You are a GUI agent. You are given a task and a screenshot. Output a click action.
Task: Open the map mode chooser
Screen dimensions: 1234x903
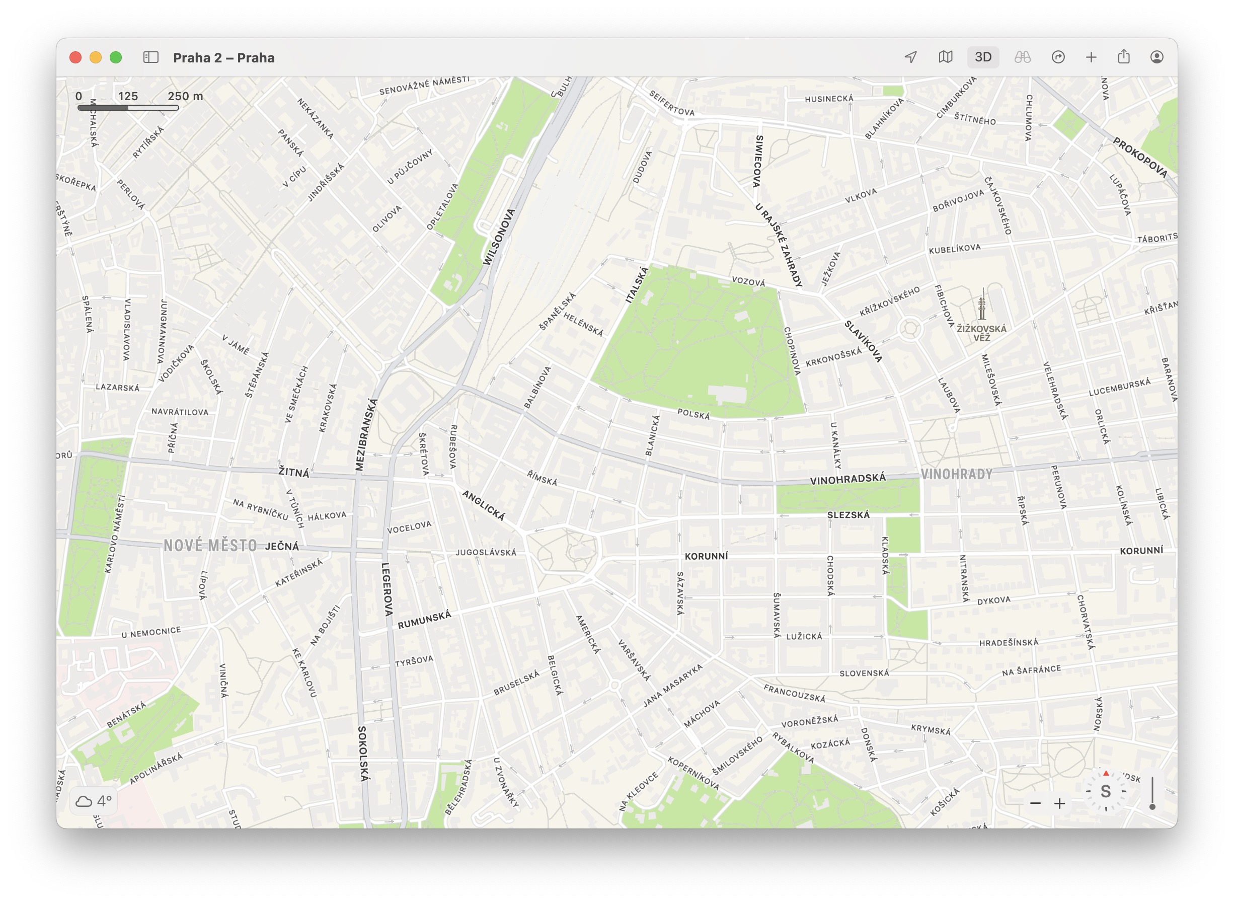[x=946, y=57]
